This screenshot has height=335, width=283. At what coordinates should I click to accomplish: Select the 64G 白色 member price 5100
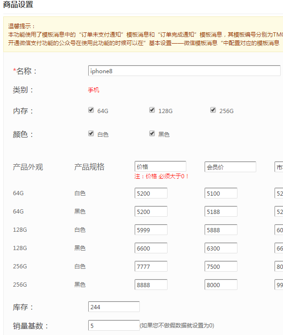coord(221,193)
